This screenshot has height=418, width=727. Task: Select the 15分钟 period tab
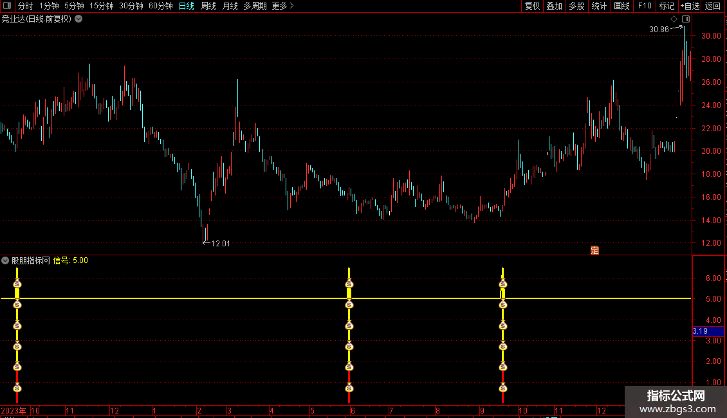(102, 6)
